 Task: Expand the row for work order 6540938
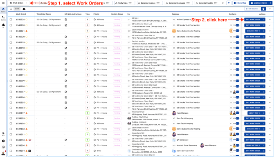[270, 20]
